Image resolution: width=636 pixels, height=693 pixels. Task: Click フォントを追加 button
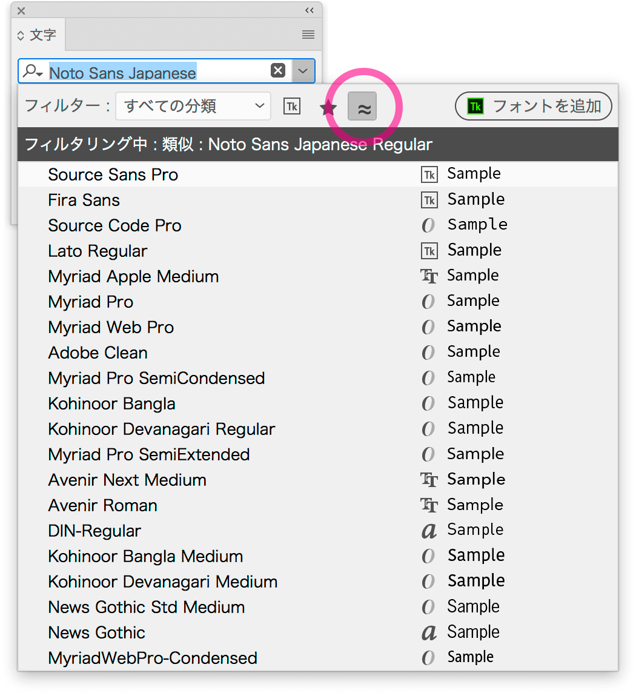pyautogui.click(x=534, y=106)
